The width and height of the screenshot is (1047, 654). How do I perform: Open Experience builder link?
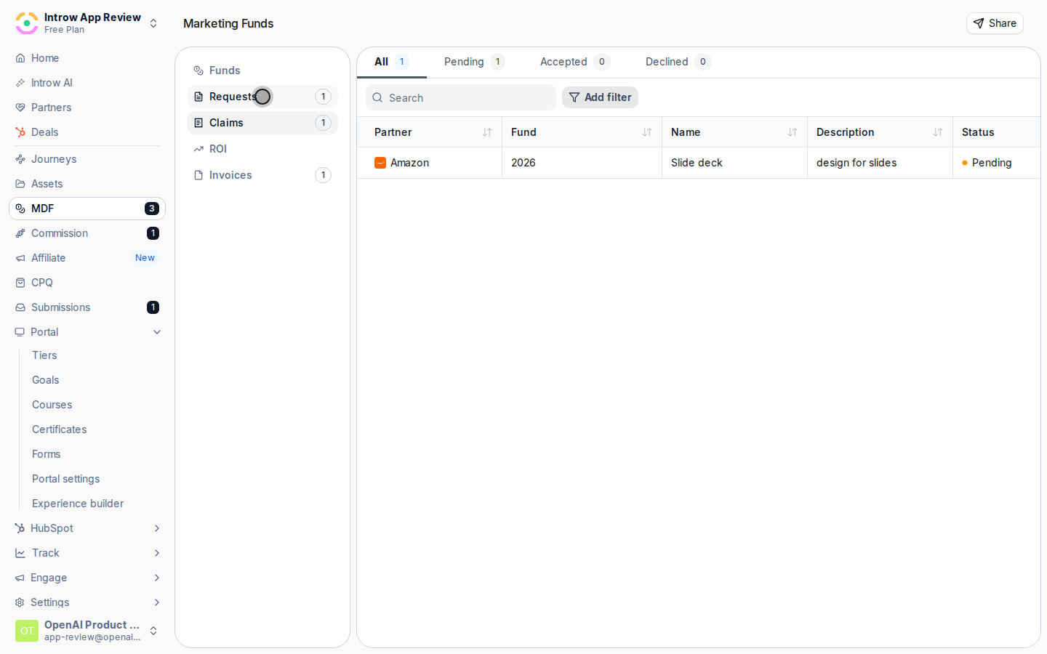point(78,504)
